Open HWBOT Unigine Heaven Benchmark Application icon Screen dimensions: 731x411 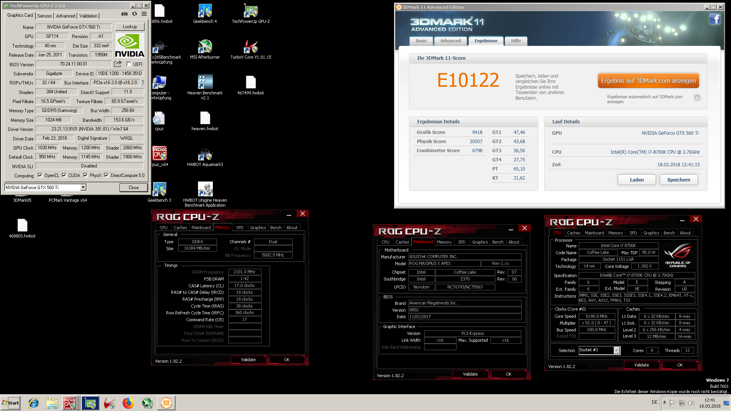205,194
